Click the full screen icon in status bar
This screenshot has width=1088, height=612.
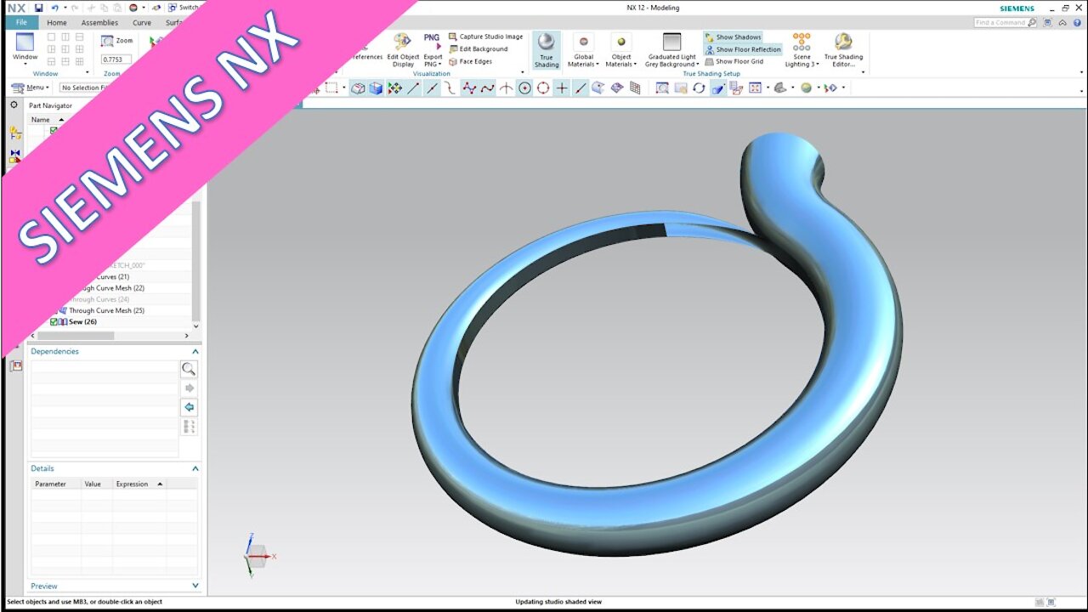tap(1051, 602)
